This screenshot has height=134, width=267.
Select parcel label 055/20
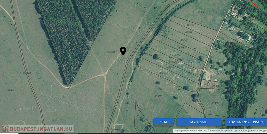pos(111,52)
